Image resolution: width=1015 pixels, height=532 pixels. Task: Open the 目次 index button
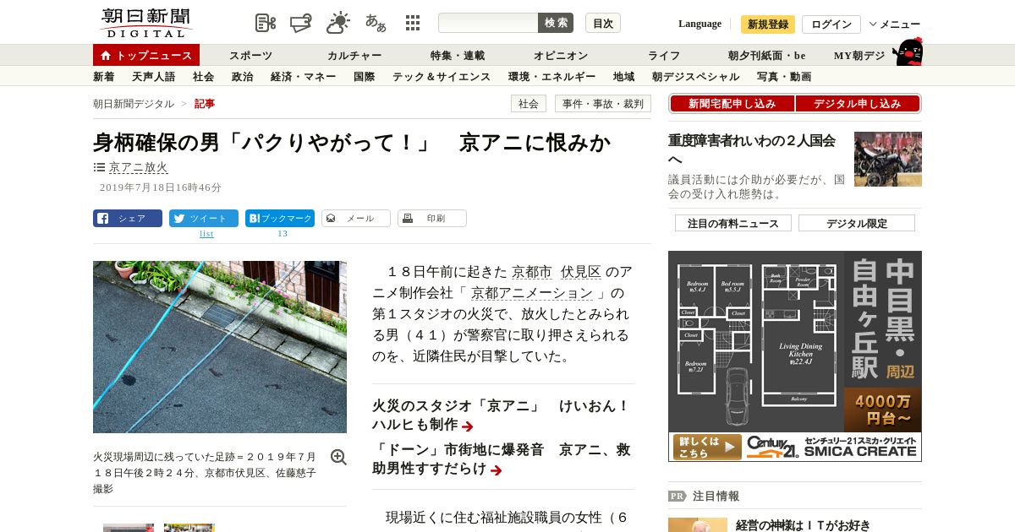tap(603, 23)
